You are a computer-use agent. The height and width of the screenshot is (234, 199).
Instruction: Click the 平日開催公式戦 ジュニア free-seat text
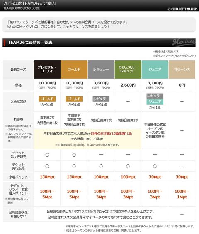coord(155,130)
